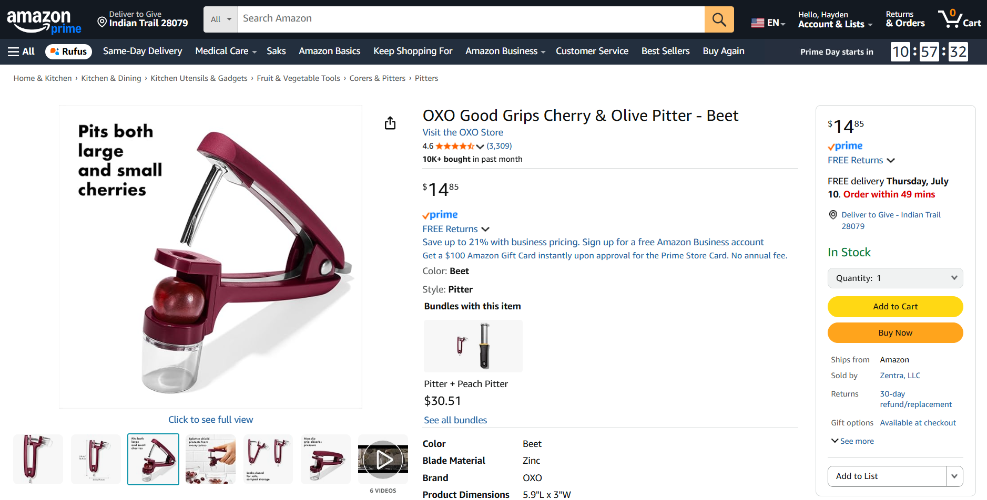Open the All hamburger menu
Viewport: 987px width, 500px height.
(x=21, y=51)
